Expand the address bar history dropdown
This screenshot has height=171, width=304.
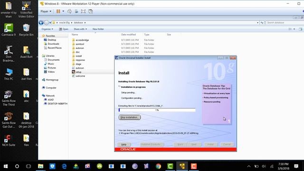(x=257, y=23)
